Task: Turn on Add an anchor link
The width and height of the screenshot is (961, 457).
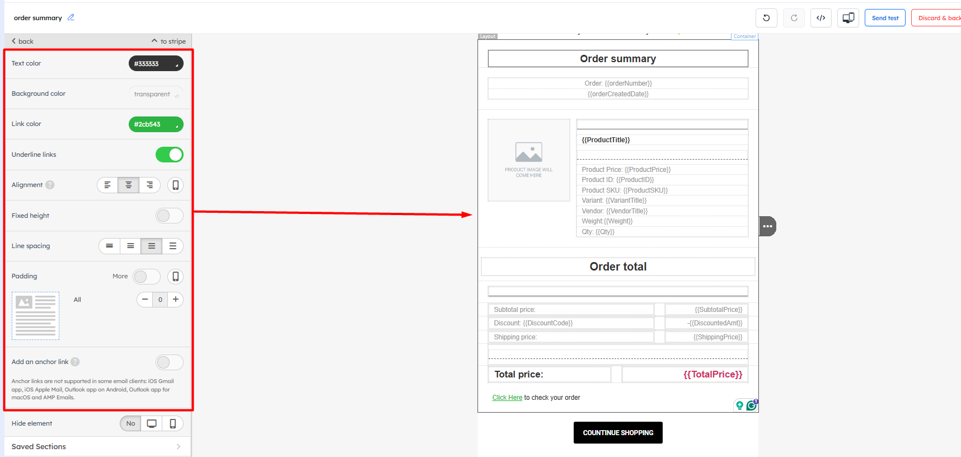Action: tap(169, 362)
